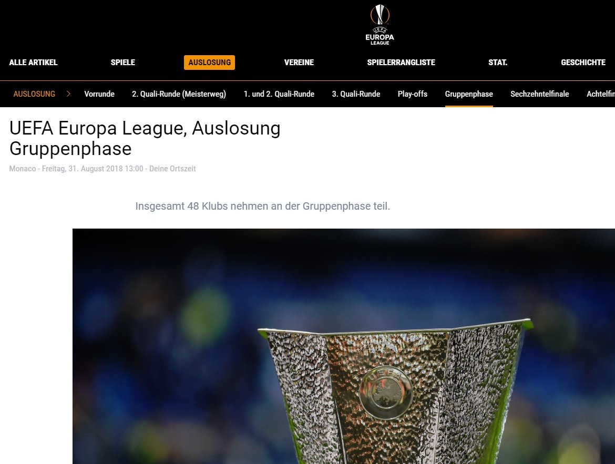The width and height of the screenshot is (615, 464).
Task: Click the orange AUSLOSUNG breadcrumb link
Action: click(34, 94)
